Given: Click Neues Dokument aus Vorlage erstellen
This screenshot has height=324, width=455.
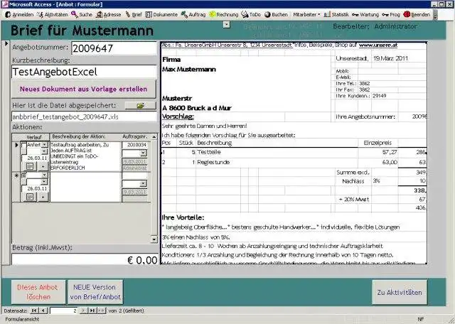Looking at the screenshot, I should click(x=84, y=89).
